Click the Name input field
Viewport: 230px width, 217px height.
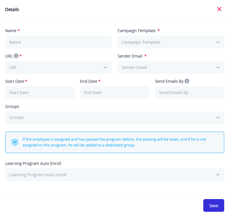point(58,42)
